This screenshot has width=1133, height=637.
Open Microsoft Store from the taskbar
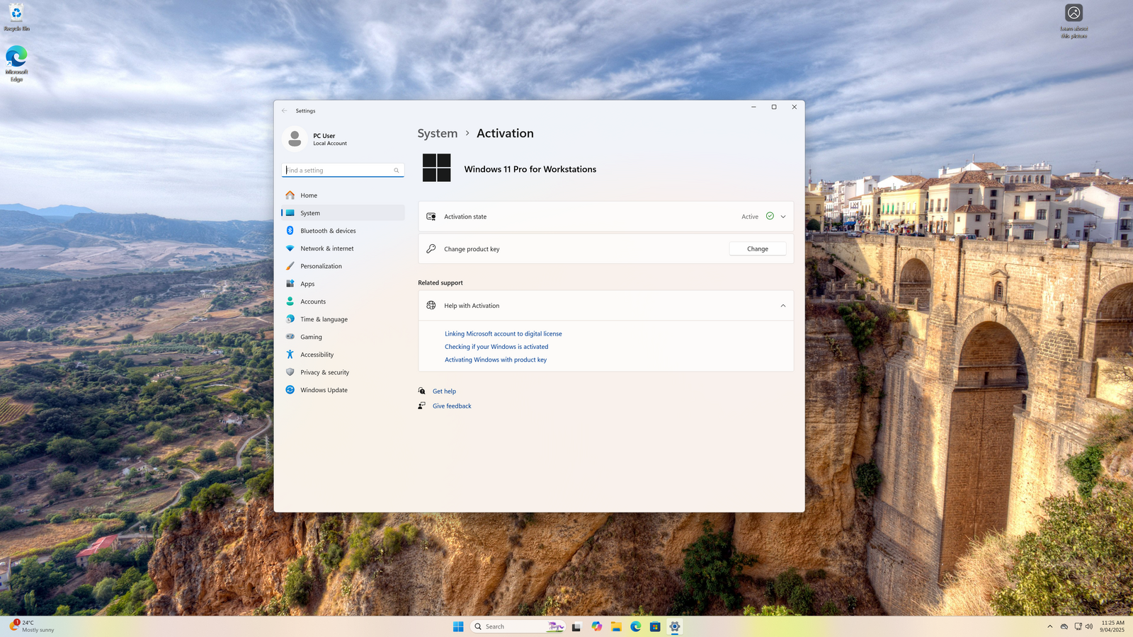656,626
